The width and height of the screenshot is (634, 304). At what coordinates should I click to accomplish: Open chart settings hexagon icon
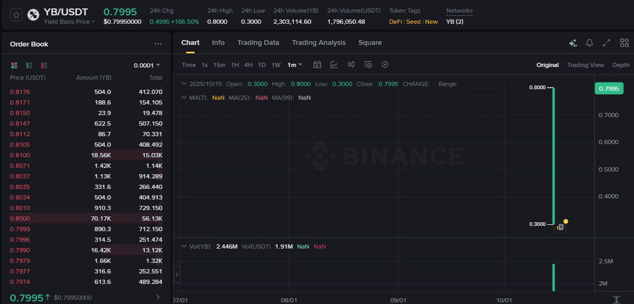pos(385,65)
